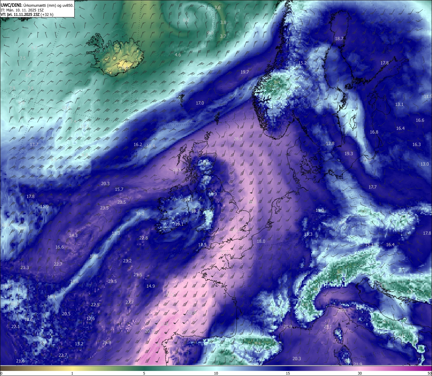Screen dimensions: 432x376
Task: Click the map value '20.5'
Action: pos(66,314)
